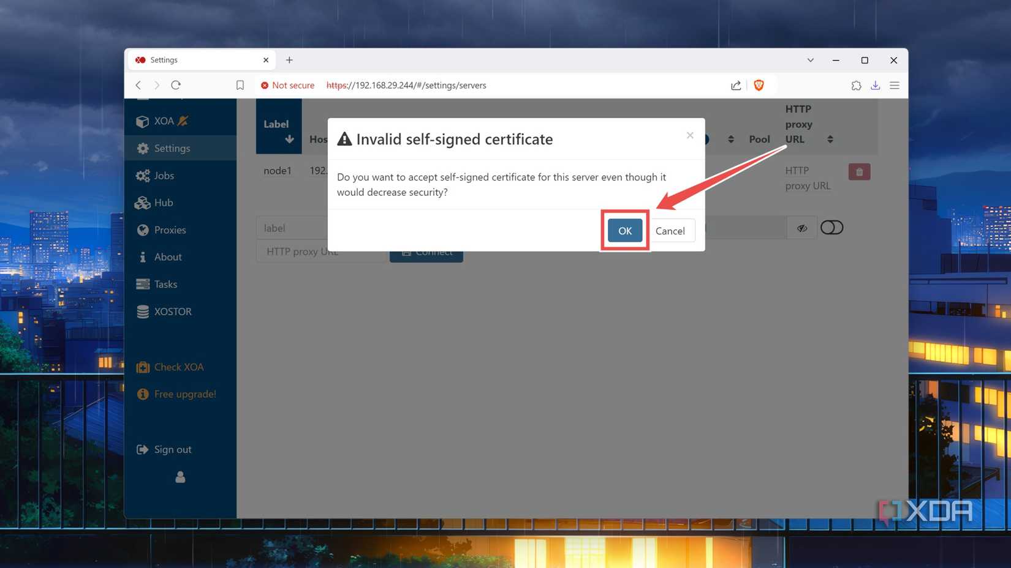Viewport: 1011px width, 568px height.
Task: Bookmark this page
Action: pos(240,85)
